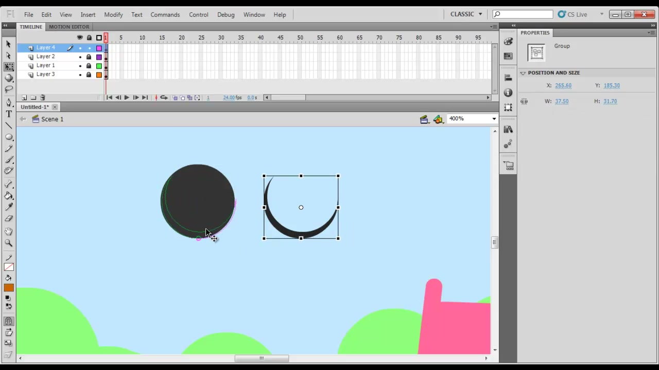Open the Modify menu
The height and width of the screenshot is (370, 659).
point(113,14)
